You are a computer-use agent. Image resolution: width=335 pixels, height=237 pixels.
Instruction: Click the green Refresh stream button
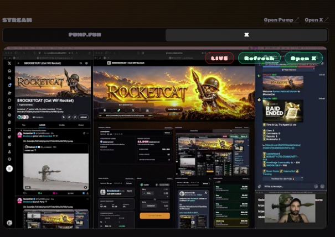pos(259,58)
